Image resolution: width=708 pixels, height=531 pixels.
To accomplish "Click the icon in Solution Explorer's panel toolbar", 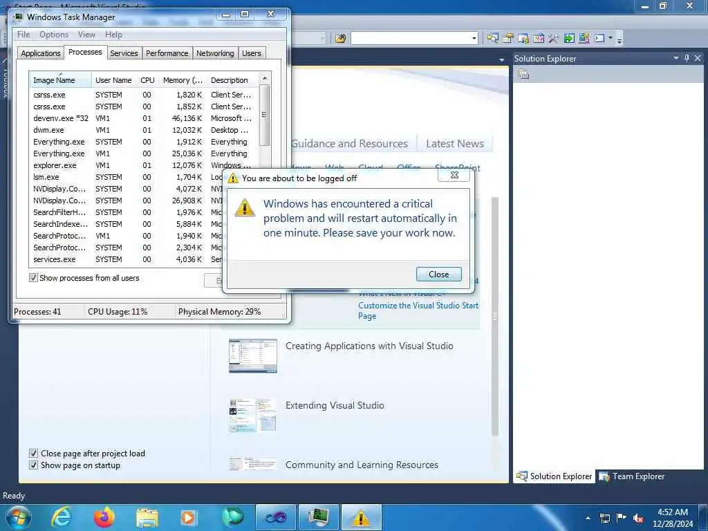I will (x=523, y=74).
